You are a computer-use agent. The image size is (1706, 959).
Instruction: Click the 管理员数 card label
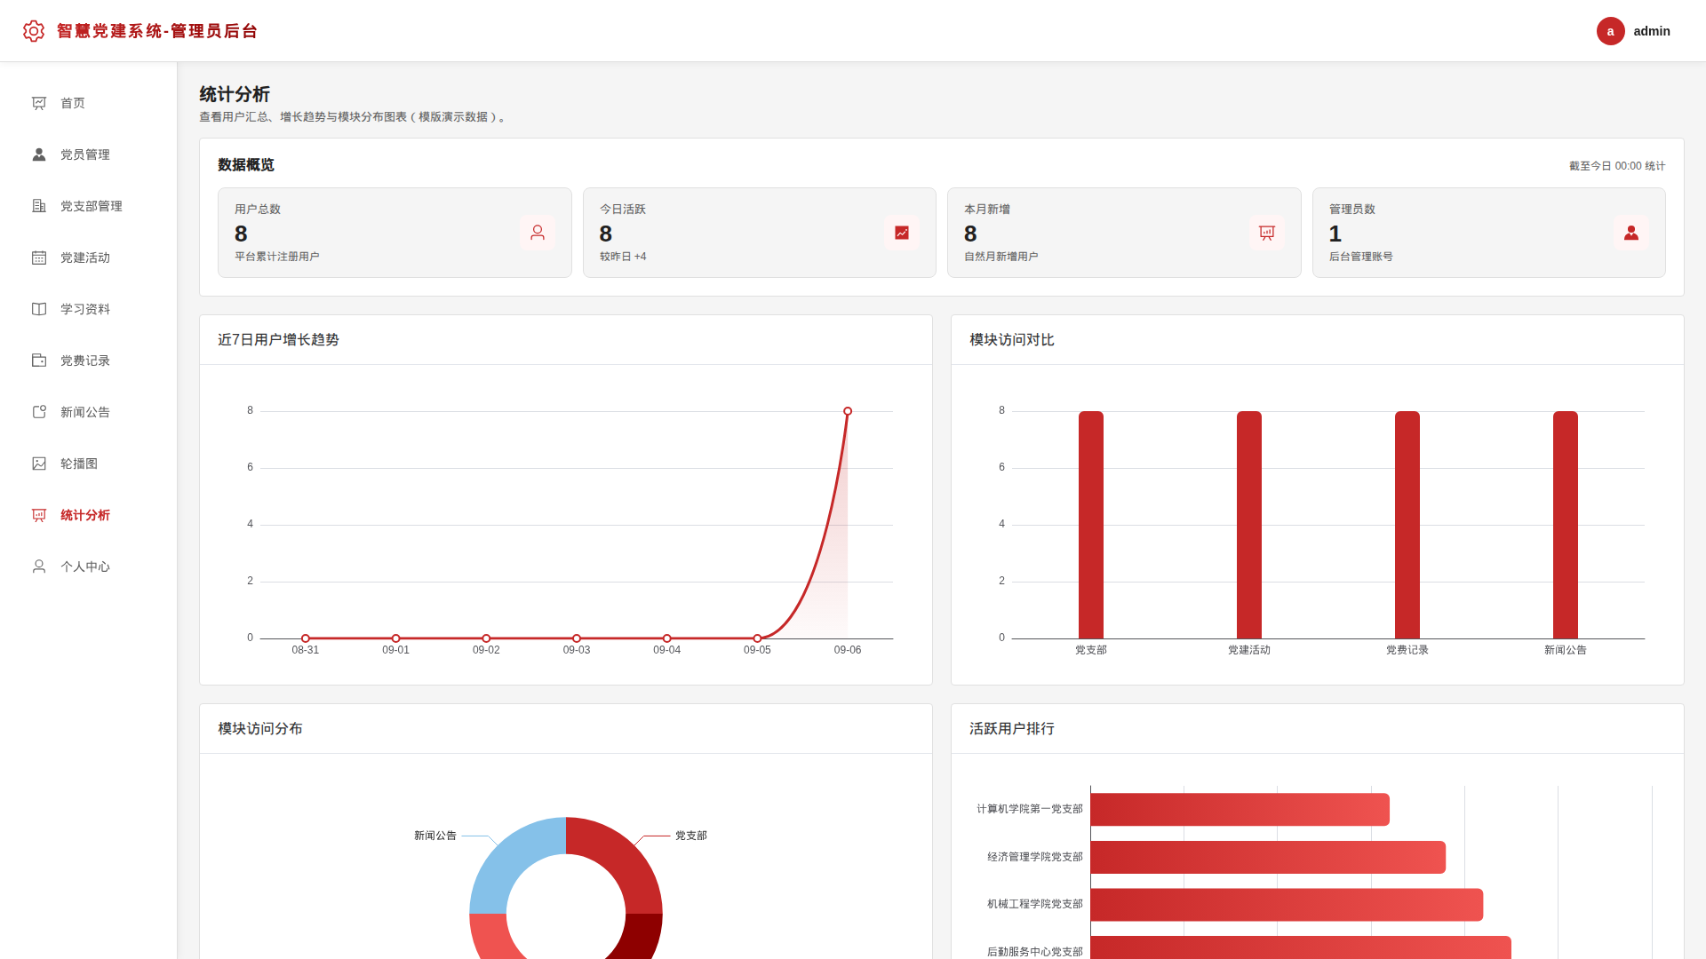[x=1352, y=210]
